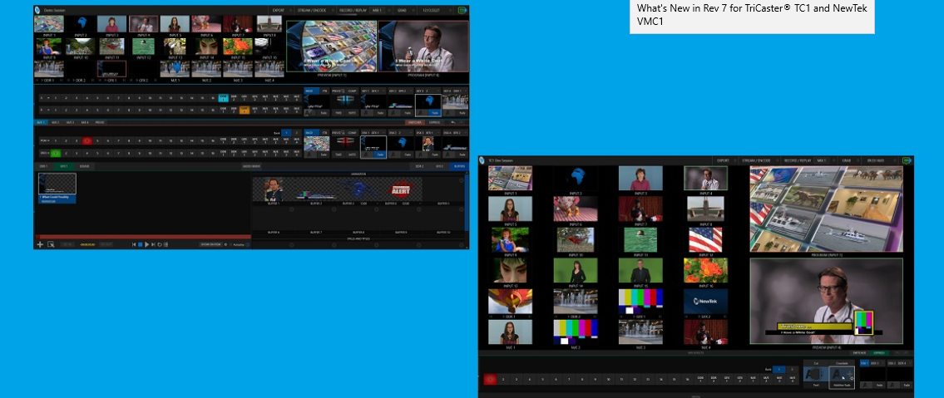Click green 1 button in PREV row
944x398 pixels.
(56, 153)
